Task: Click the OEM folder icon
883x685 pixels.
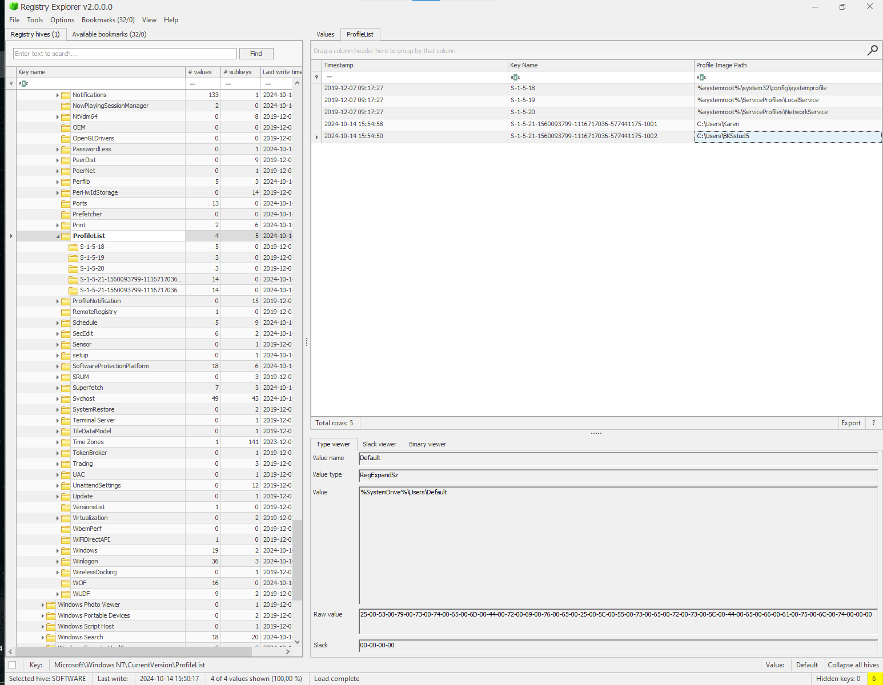Action: [x=66, y=127]
